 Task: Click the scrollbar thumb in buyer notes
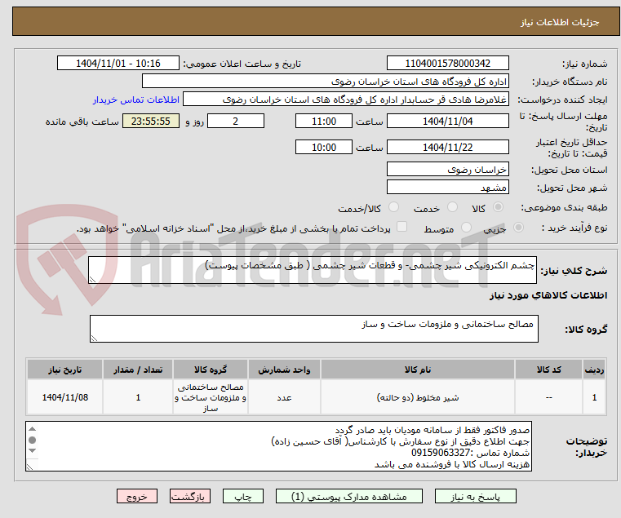point(33,440)
